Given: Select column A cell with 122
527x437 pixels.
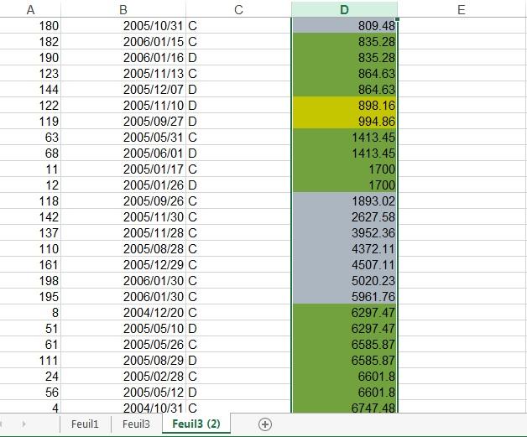Looking at the screenshot, I should [x=30, y=106].
